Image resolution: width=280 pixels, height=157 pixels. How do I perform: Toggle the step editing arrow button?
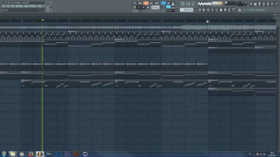coord(168,3)
